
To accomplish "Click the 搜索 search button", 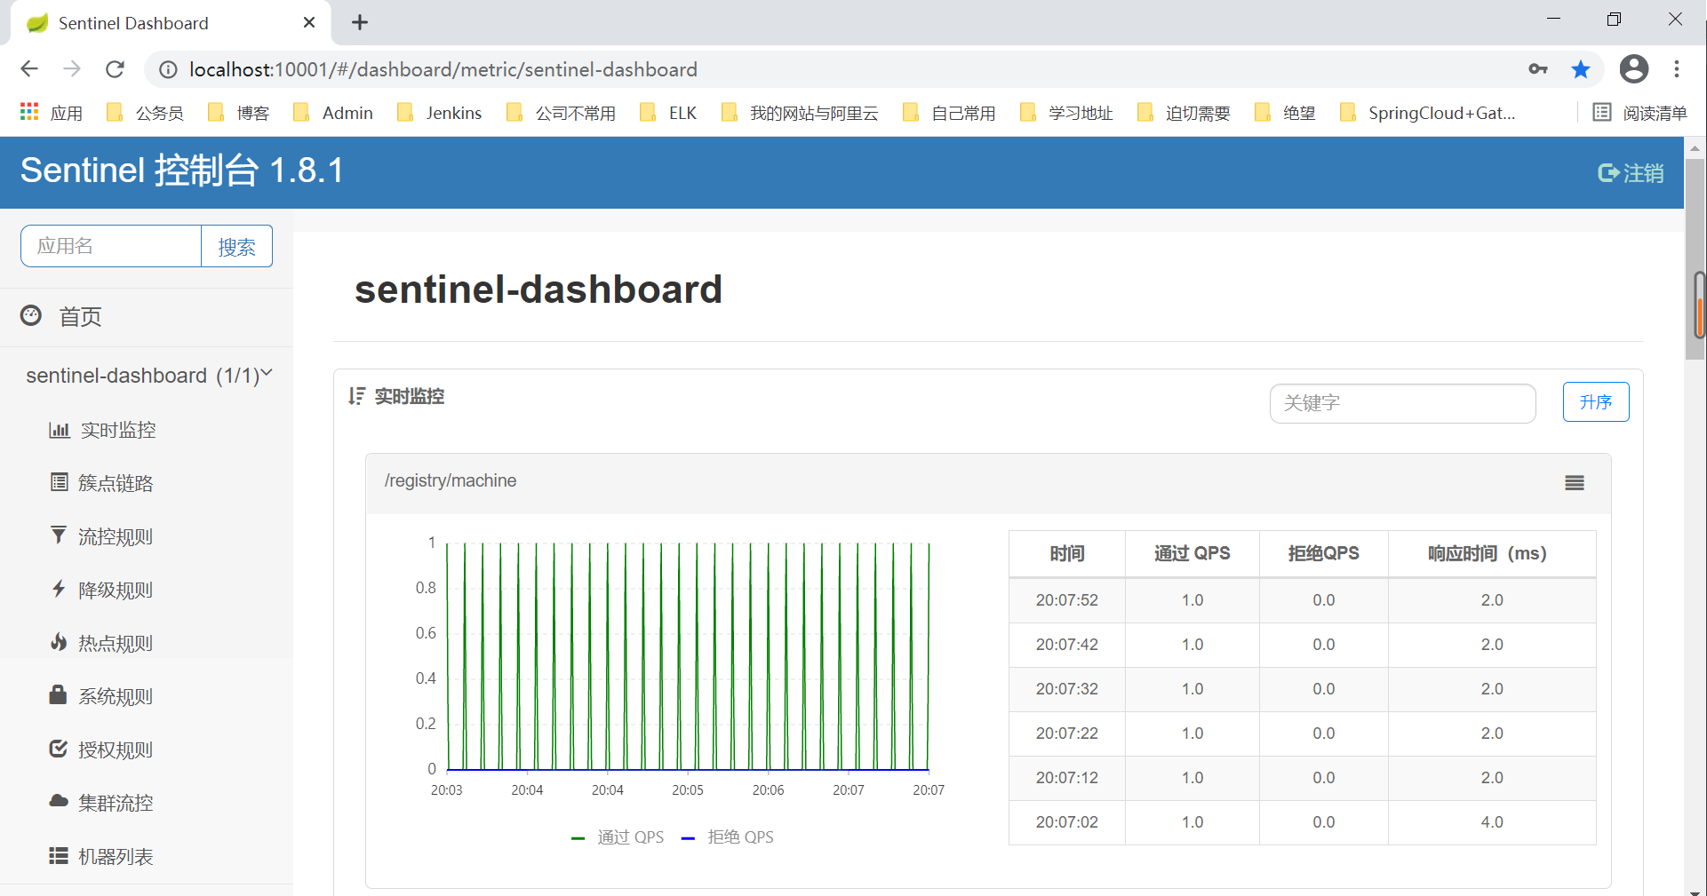I will pyautogui.click(x=236, y=246).
